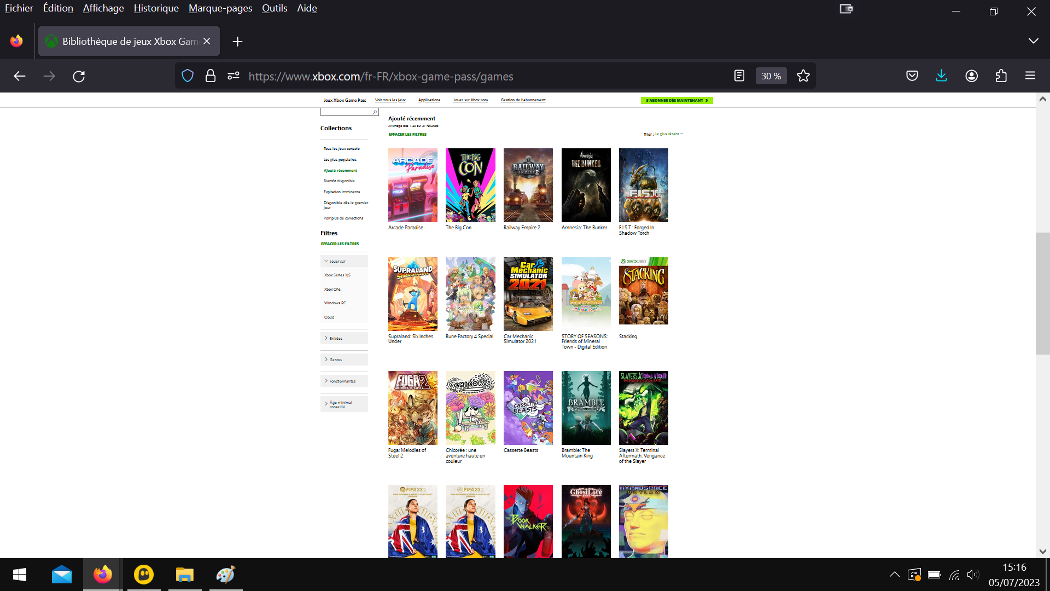Go back to the previous page
Image resolution: width=1050 pixels, height=591 pixels.
pyautogui.click(x=20, y=76)
